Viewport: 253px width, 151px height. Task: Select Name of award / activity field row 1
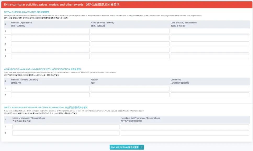[130, 31]
